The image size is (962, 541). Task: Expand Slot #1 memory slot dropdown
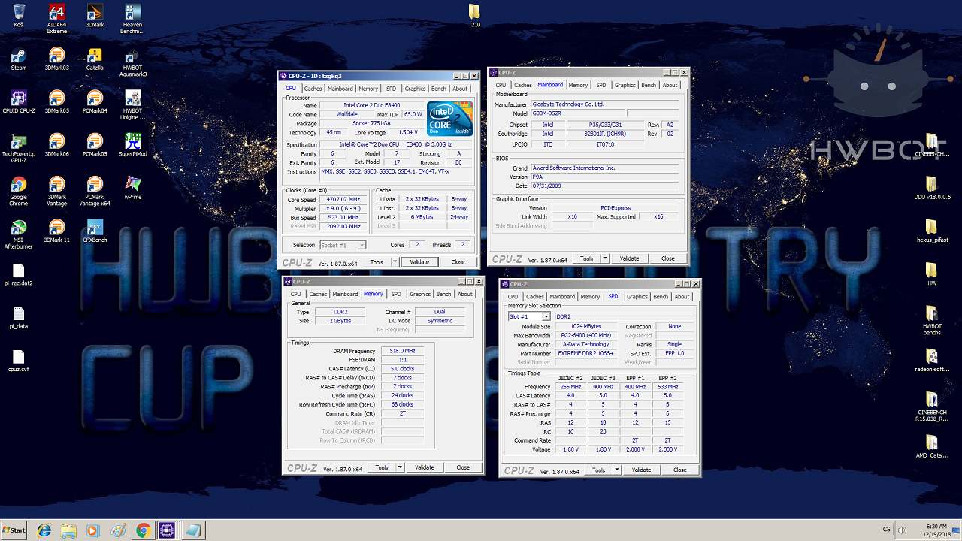pos(546,316)
